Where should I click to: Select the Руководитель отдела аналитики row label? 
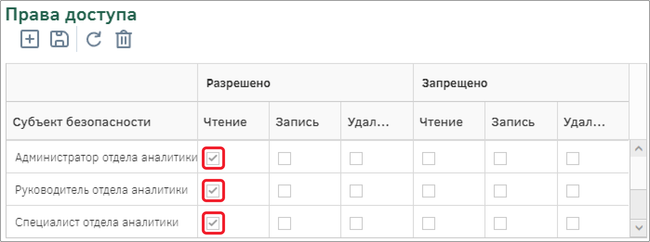pos(101,190)
